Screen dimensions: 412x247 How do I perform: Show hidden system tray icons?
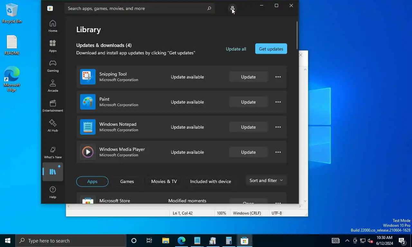[347, 241]
